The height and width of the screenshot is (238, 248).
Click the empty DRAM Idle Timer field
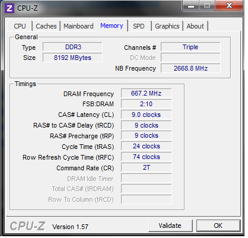147,178
